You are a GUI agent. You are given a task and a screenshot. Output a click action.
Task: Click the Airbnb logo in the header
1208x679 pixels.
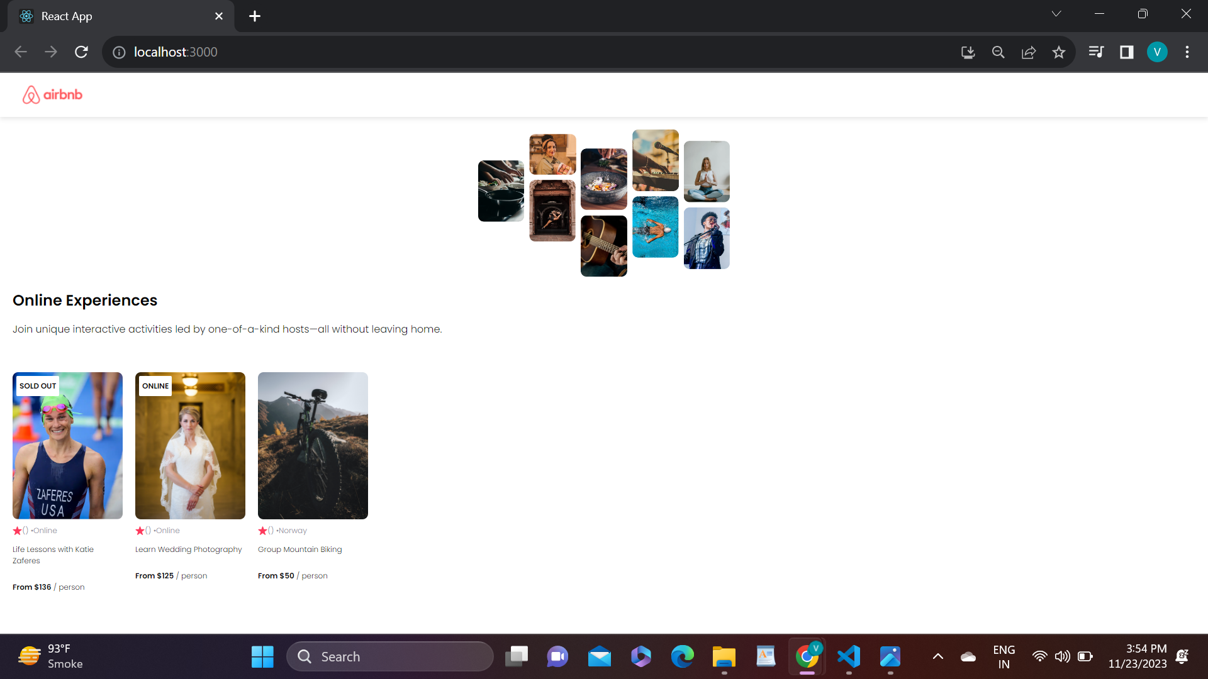pyautogui.click(x=53, y=94)
